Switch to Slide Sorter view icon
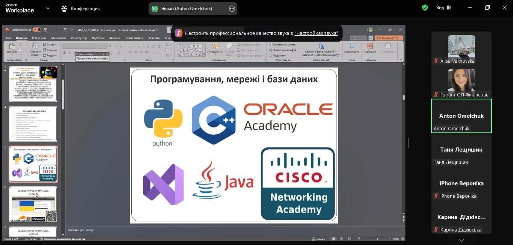 (x=341, y=239)
